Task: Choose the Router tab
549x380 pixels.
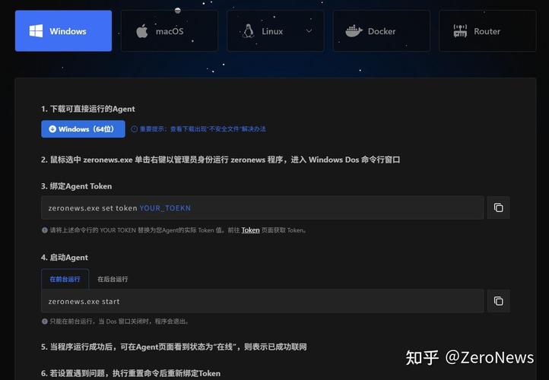Action: pyautogui.click(x=487, y=31)
